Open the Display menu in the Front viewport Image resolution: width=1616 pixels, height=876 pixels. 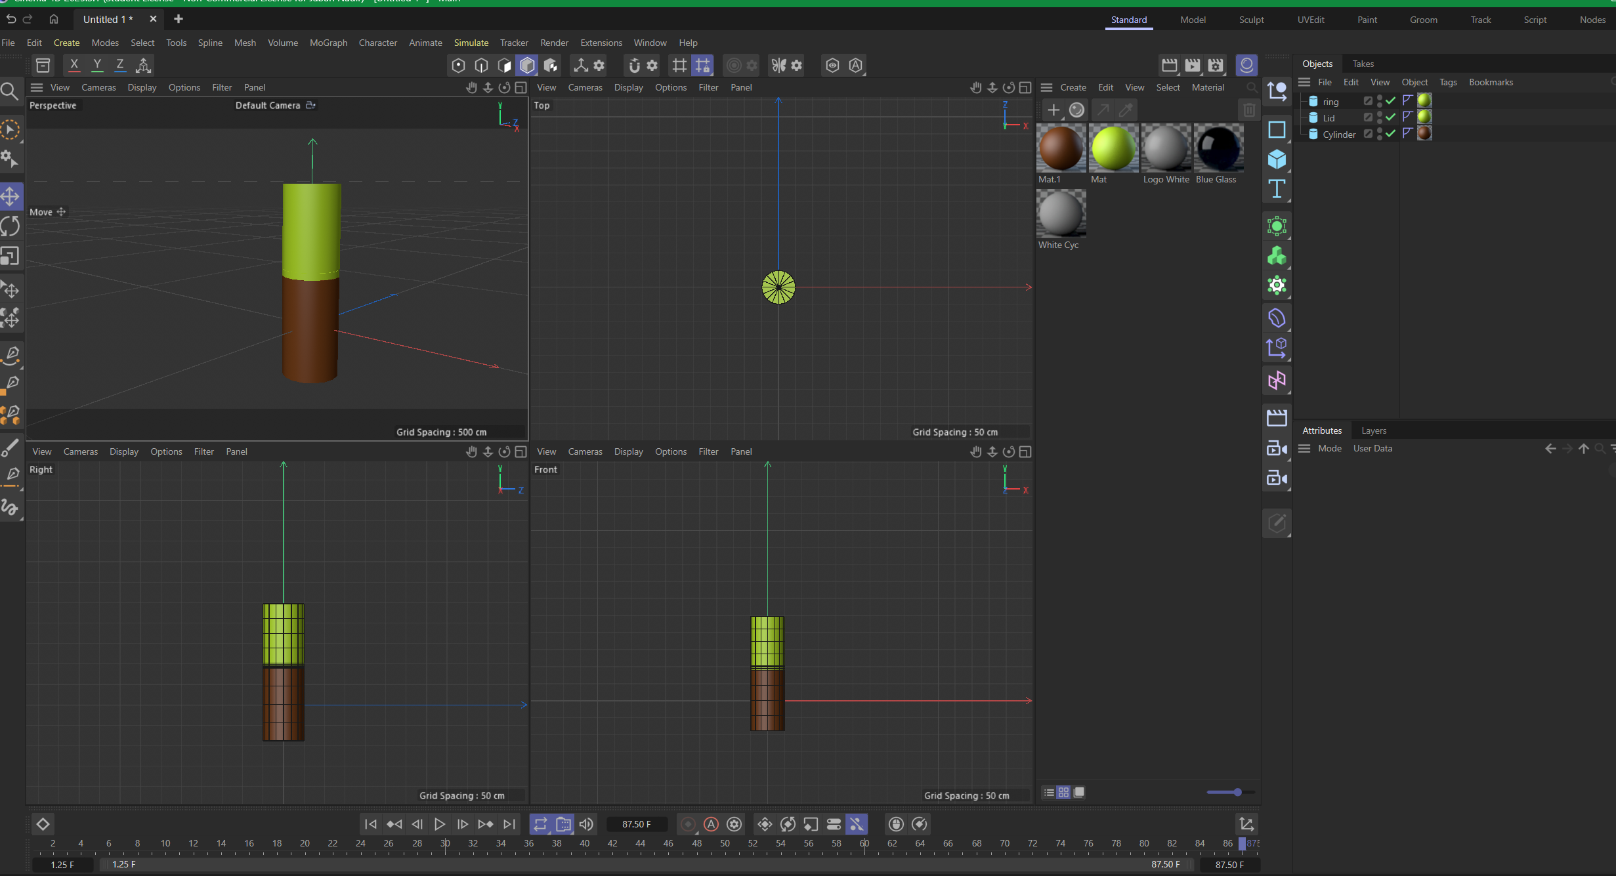coord(628,451)
